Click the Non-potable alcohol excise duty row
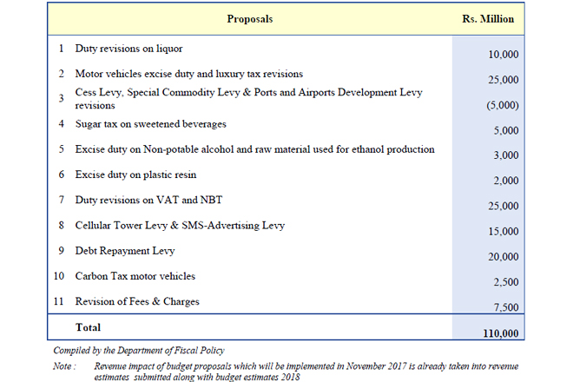Viewport: 573px width, 382px height. [254, 149]
